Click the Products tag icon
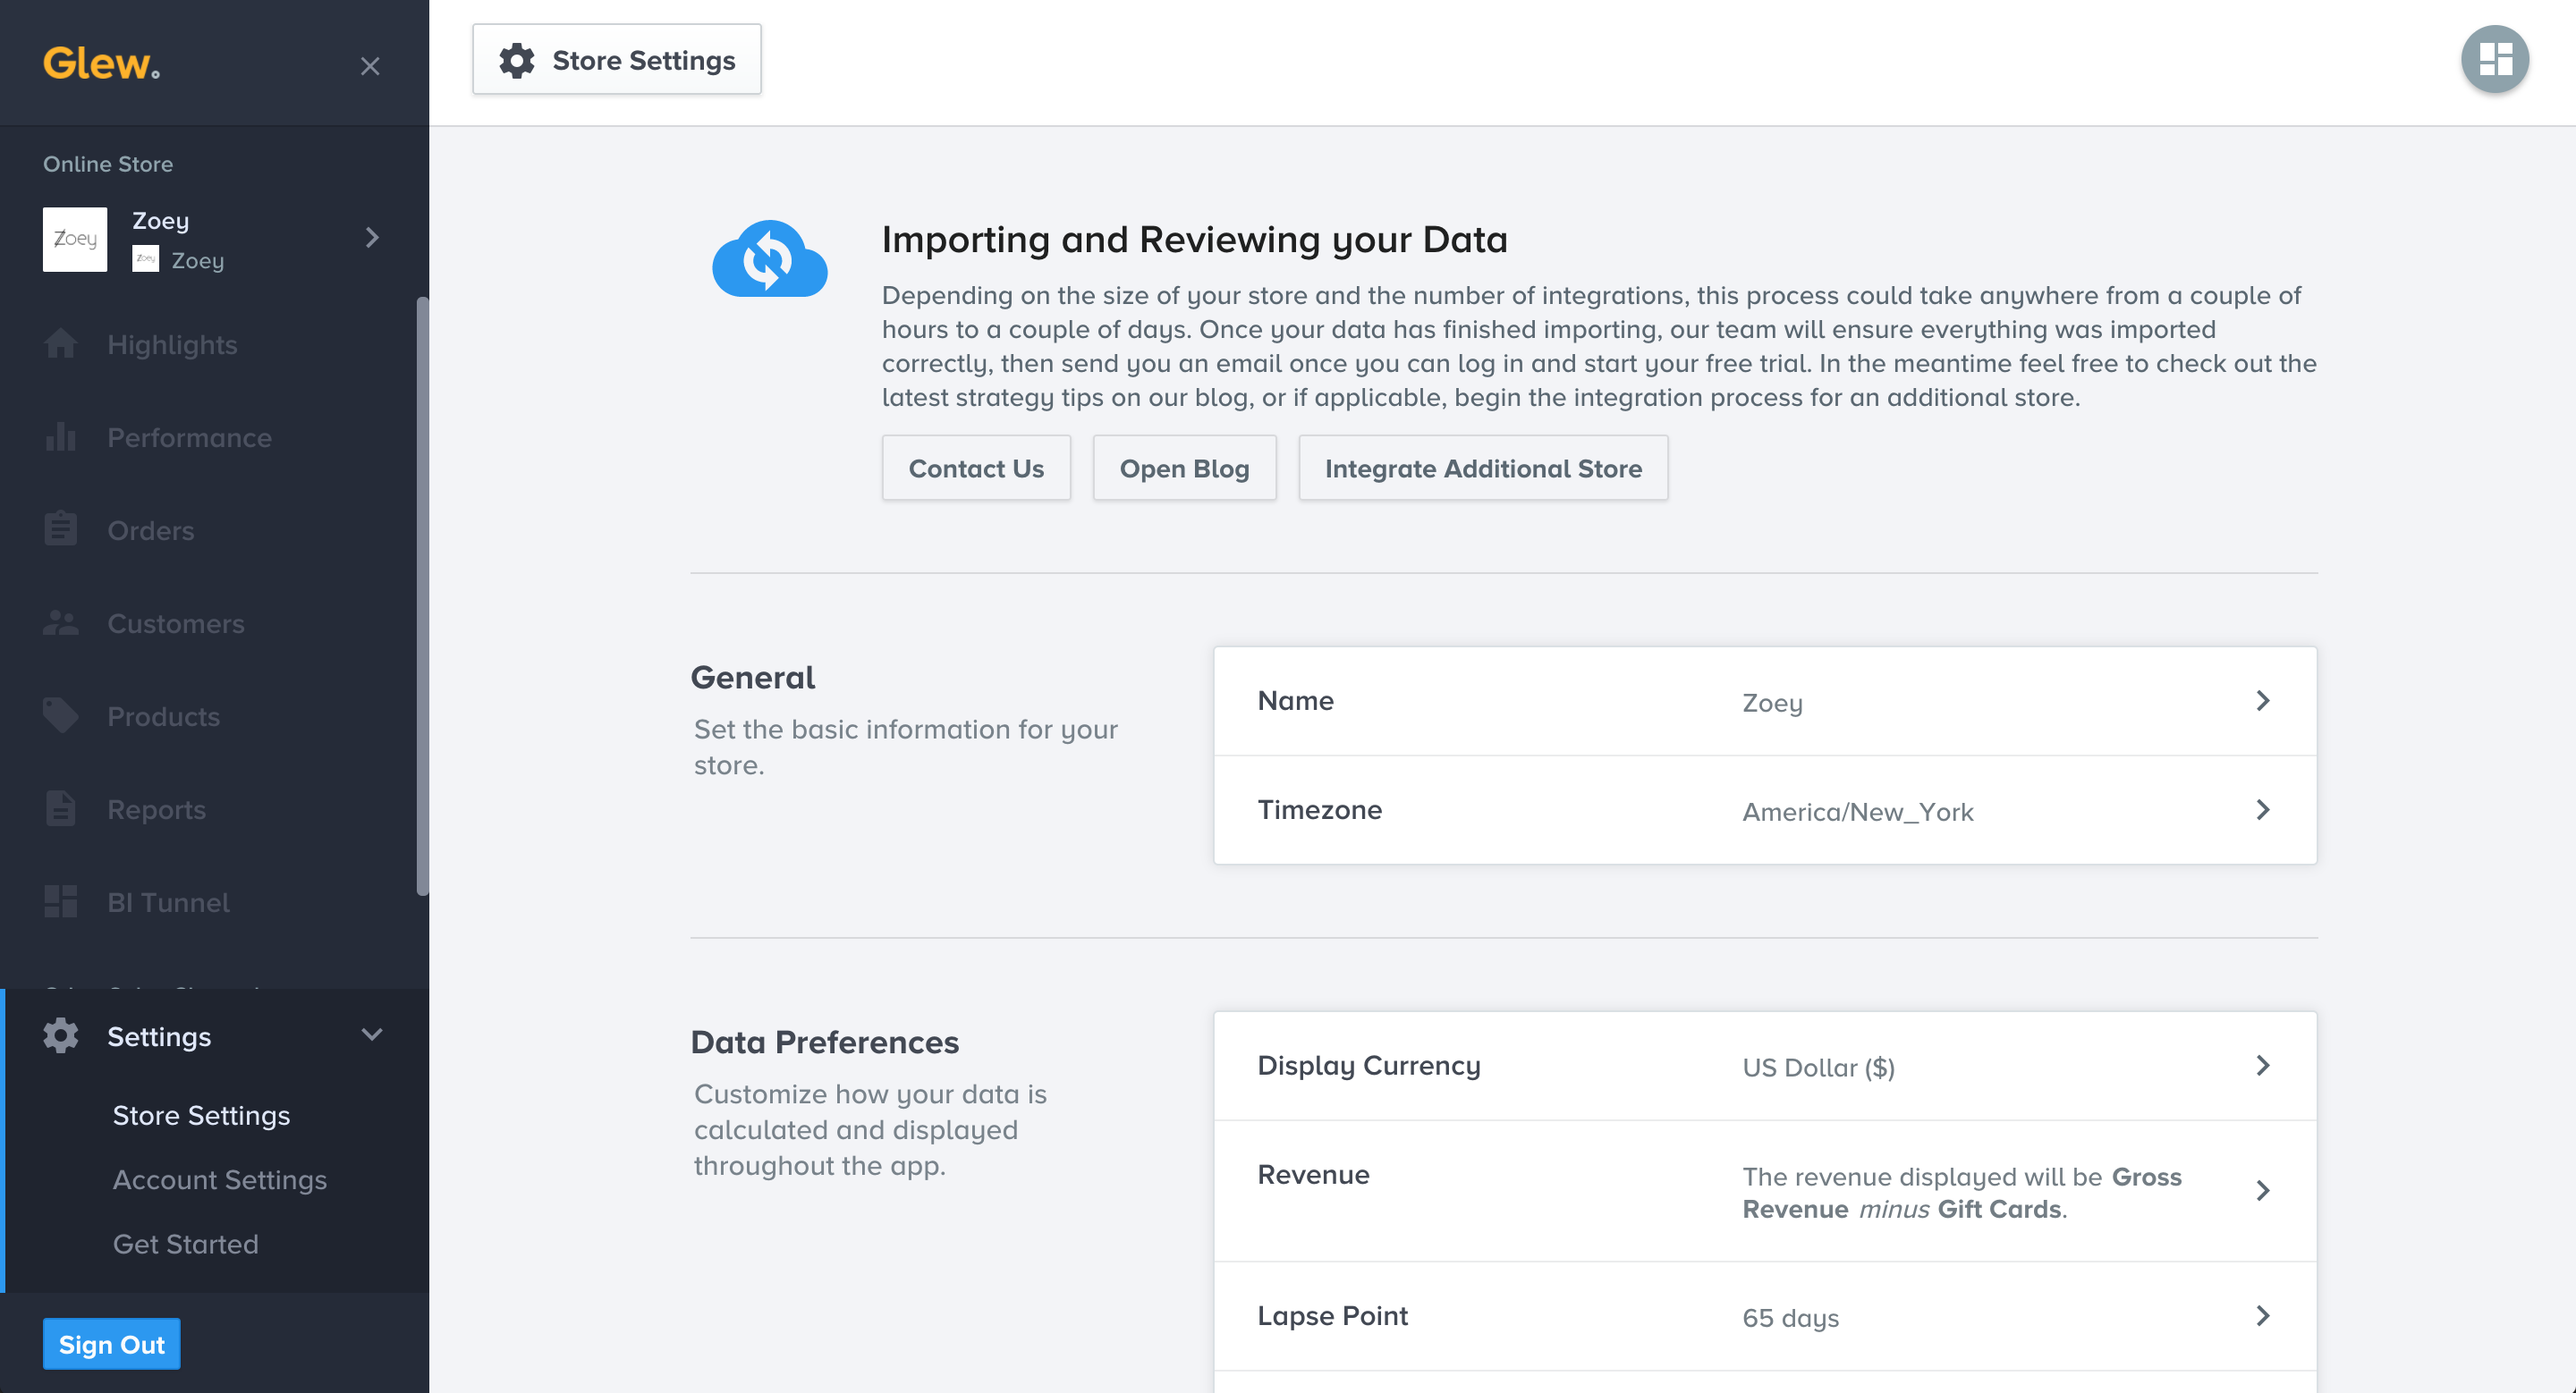The width and height of the screenshot is (2576, 1393). pos(60,715)
